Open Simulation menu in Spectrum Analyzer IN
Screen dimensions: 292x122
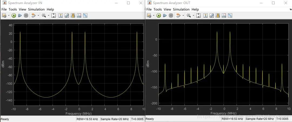point(36,9)
